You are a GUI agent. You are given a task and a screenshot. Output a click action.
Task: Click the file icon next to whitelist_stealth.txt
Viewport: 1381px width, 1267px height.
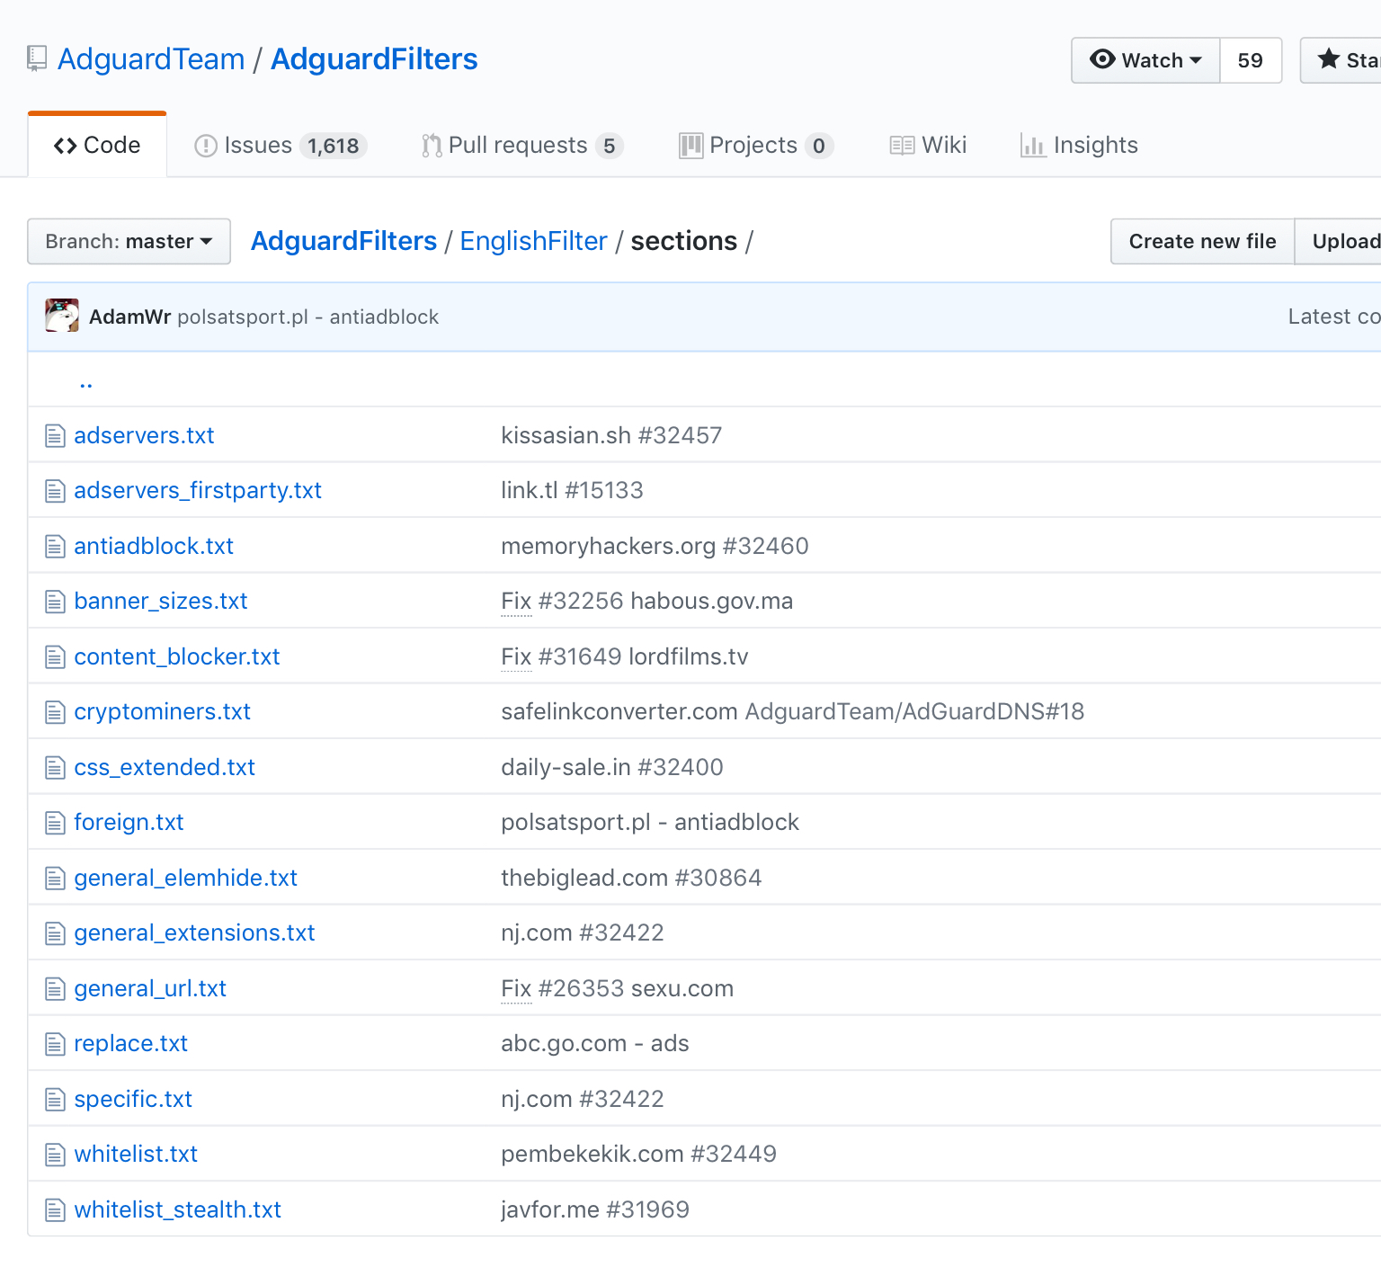coord(56,1210)
